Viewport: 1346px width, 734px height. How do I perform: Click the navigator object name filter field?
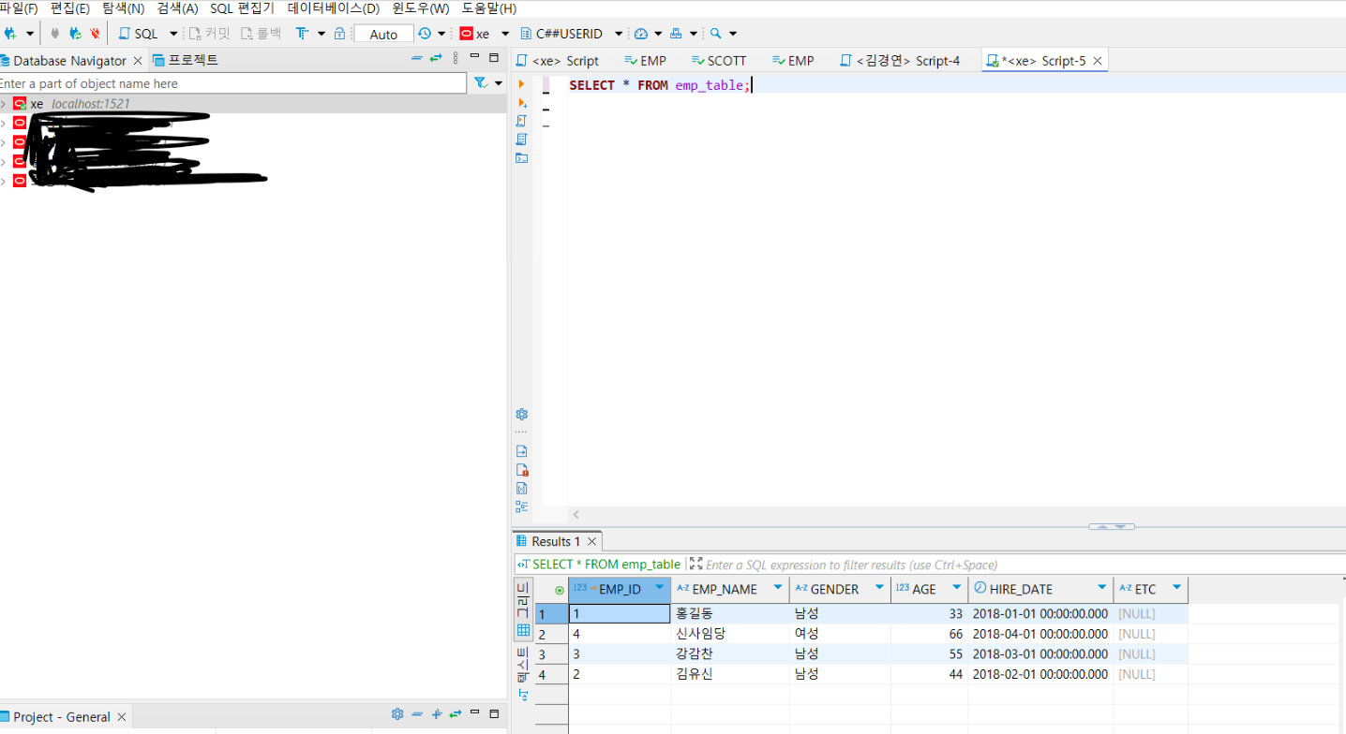pyautogui.click(x=232, y=83)
